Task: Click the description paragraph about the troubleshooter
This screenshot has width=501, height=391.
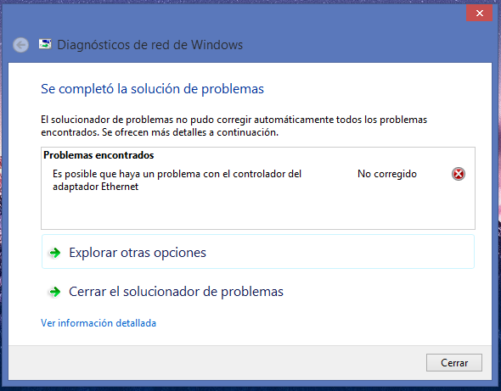Action: tap(234, 126)
